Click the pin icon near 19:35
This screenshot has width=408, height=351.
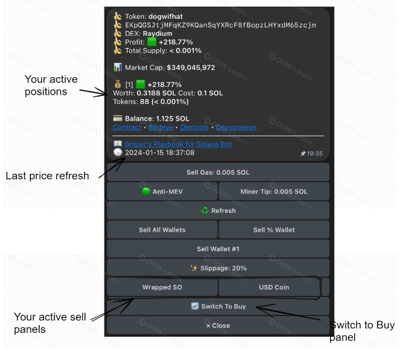pos(303,154)
